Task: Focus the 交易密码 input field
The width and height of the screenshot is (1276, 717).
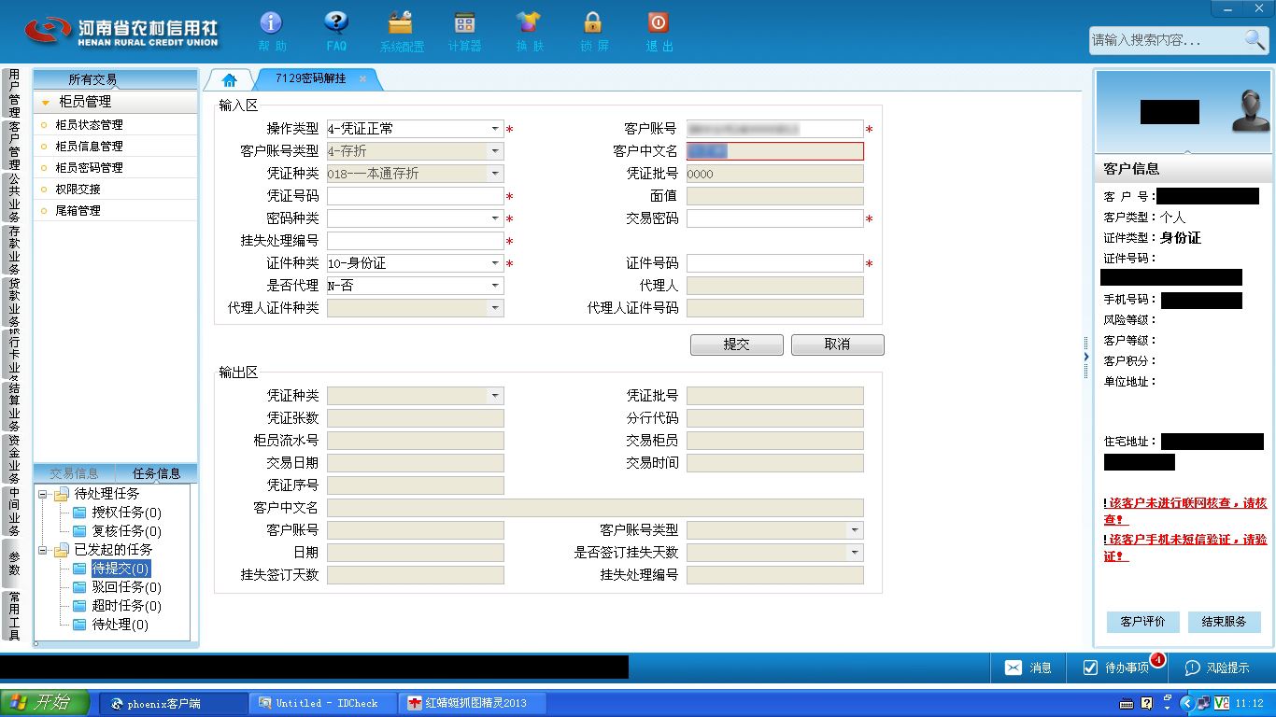Action: click(774, 218)
